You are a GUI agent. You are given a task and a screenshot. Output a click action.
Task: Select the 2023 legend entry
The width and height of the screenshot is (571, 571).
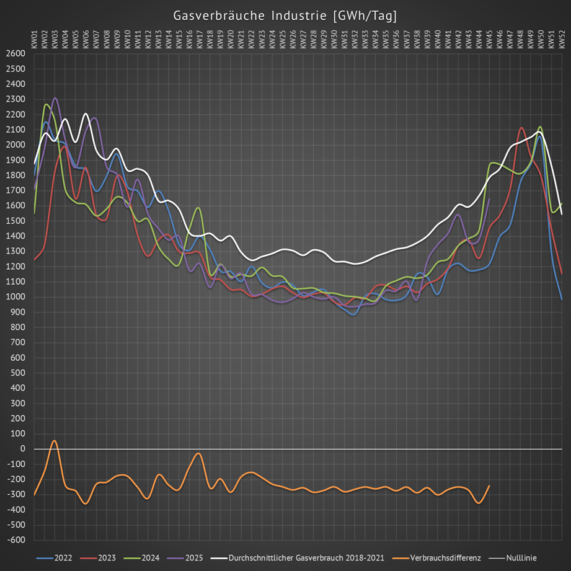pos(107,558)
